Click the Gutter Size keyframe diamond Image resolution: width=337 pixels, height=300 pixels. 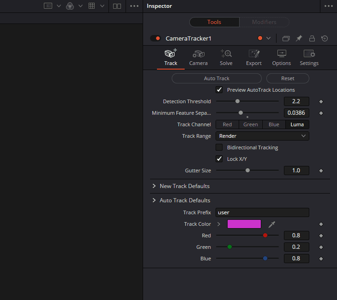pos(321,171)
